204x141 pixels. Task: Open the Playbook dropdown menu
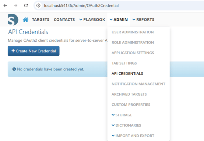coord(92,20)
